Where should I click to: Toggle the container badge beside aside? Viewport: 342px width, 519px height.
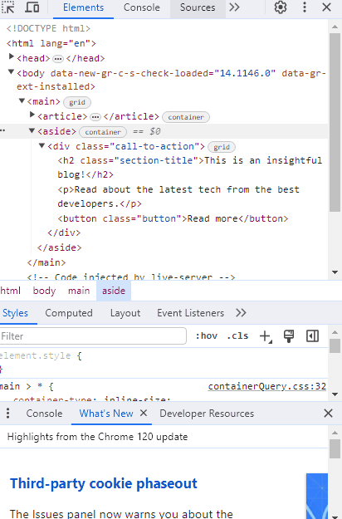(x=103, y=132)
